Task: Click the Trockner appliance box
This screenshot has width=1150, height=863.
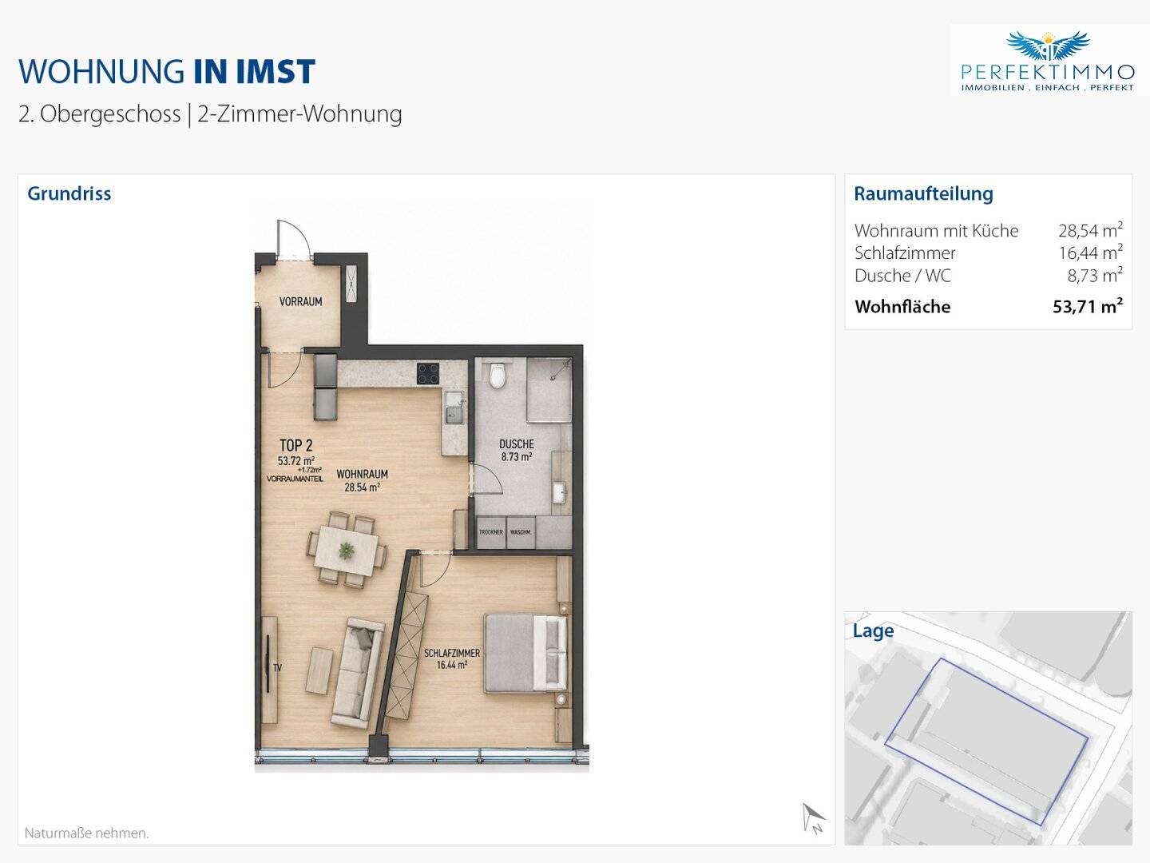Action: [x=491, y=532]
